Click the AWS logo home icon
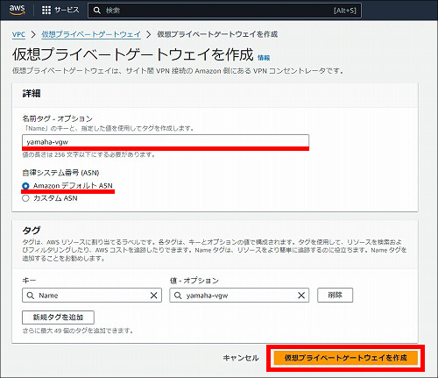The image size is (438, 378). coord(18,10)
